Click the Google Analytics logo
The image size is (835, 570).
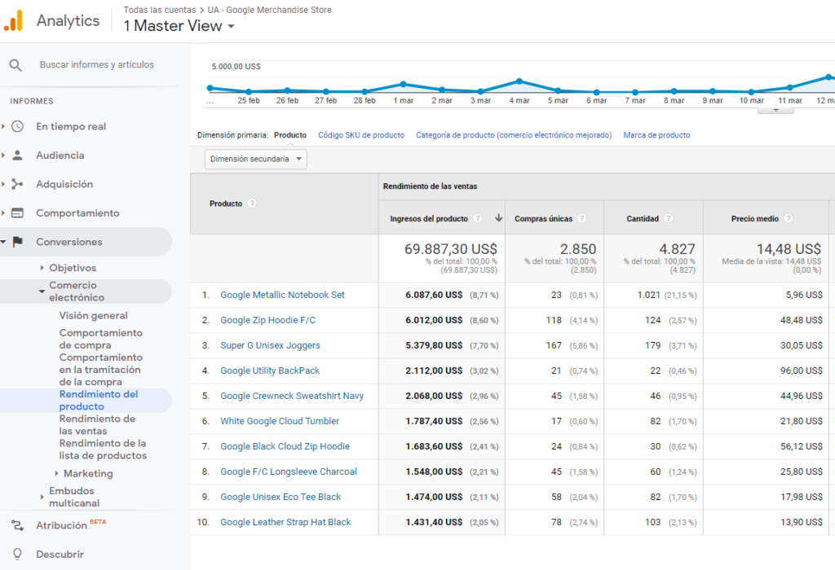coord(13,21)
